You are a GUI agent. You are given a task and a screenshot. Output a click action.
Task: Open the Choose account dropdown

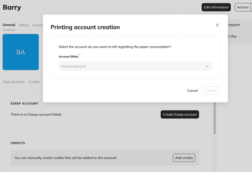coord(135,66)
